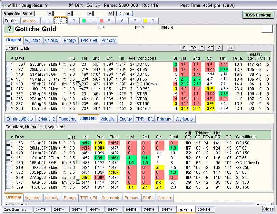Screen dimensions: 277x214
Task: Click the EP running style button
Action: [x=193, y=48]
